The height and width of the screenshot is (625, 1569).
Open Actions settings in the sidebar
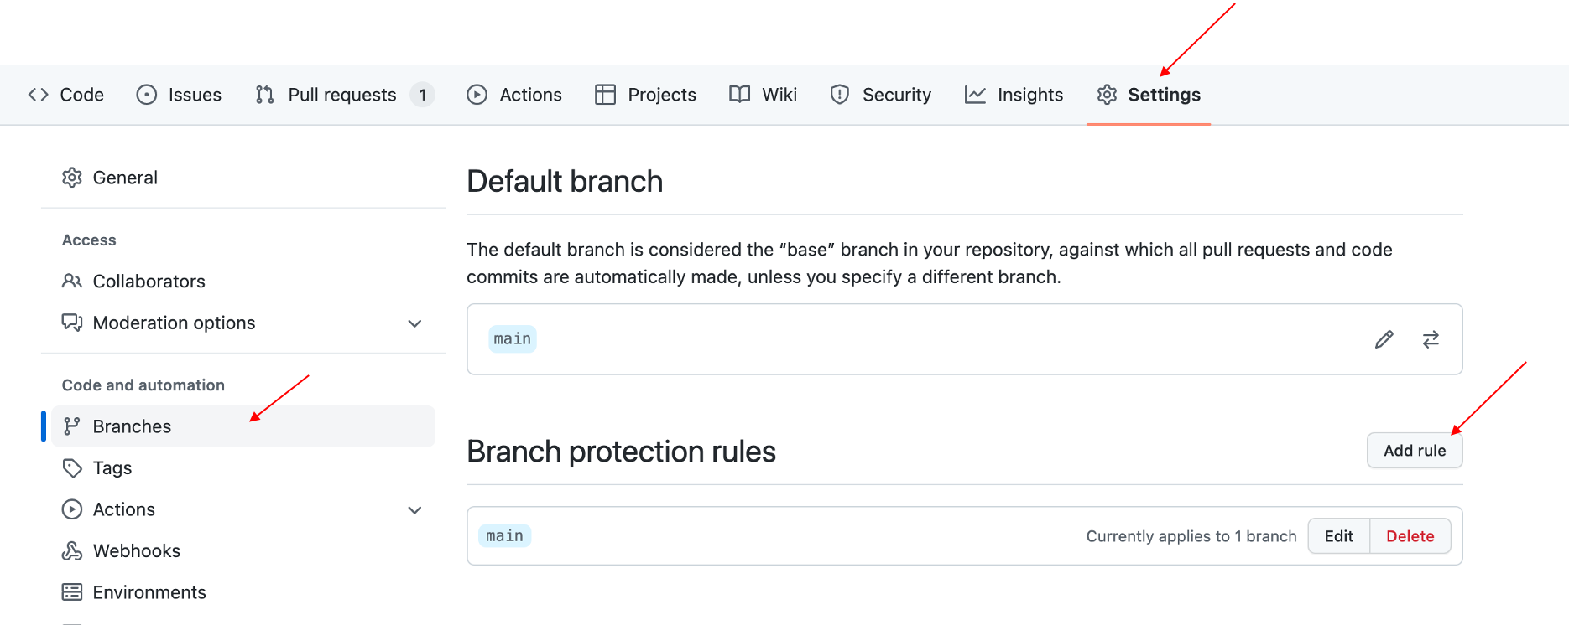(x=243, y=509)
